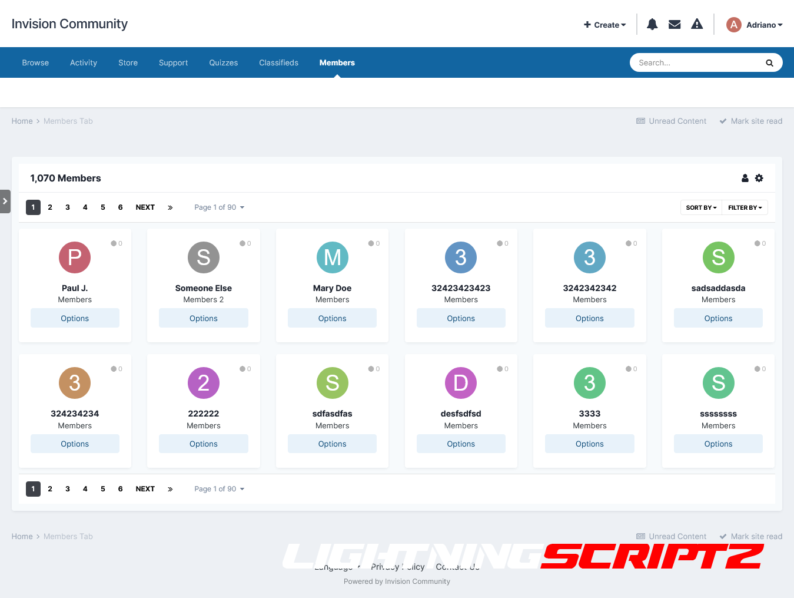The width and height of the screenshot is (794, 598).
Task: Click the search magnifier icon
Action: [x=769, y=63]
